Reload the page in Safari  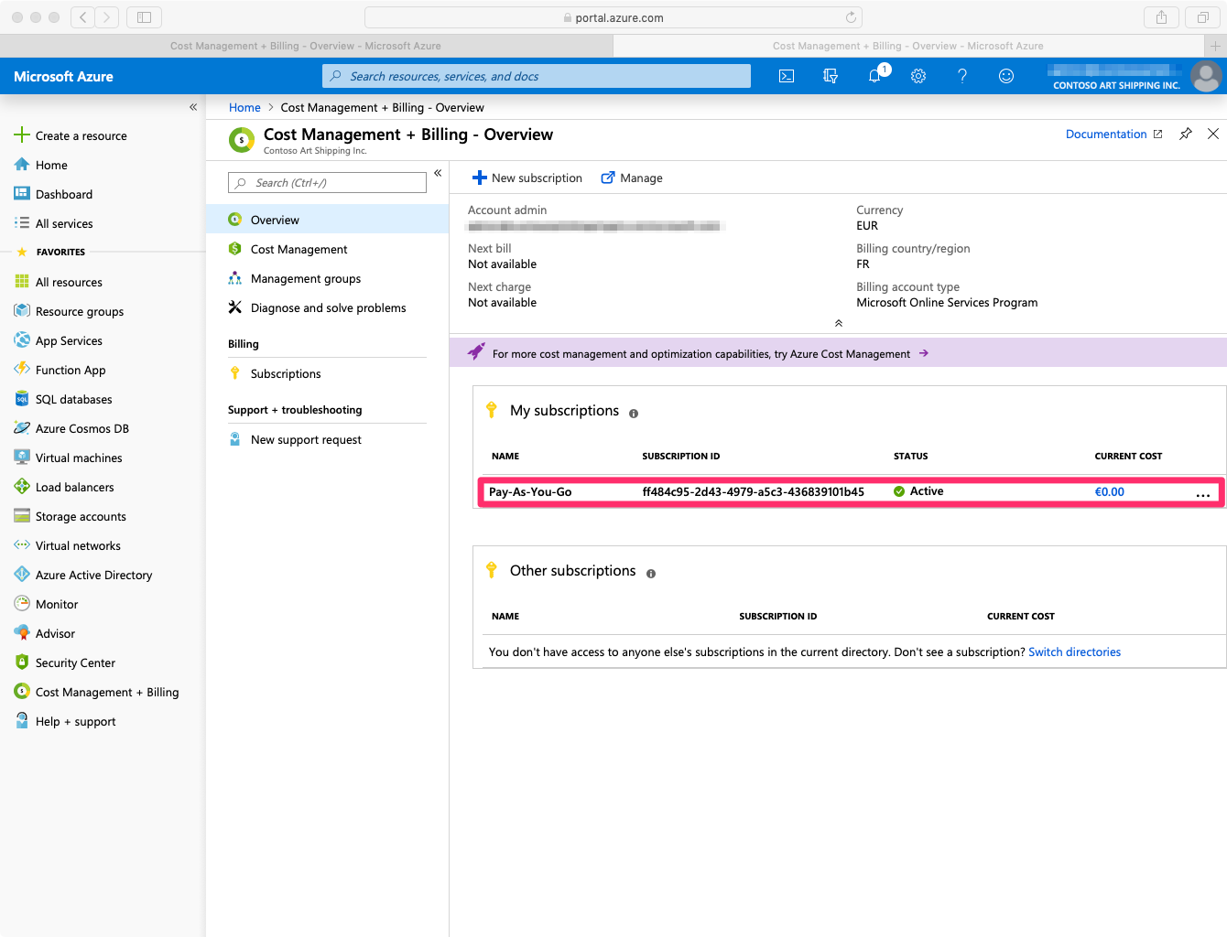click(851, 17)
